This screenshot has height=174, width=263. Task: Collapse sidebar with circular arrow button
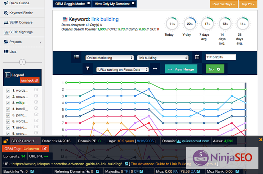(x=22, y=62)
